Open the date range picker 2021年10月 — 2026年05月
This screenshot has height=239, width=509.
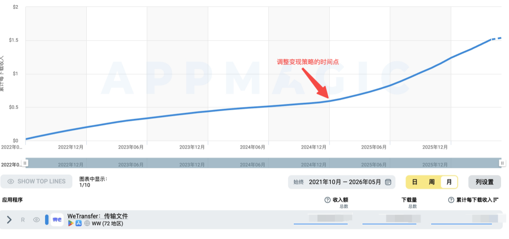[x=342, y=182]
